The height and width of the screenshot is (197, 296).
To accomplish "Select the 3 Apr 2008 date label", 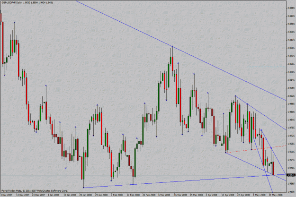I will pos(212,195).
